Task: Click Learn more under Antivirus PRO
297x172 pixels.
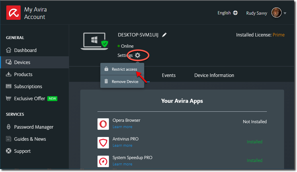Action: pos(122,145)
